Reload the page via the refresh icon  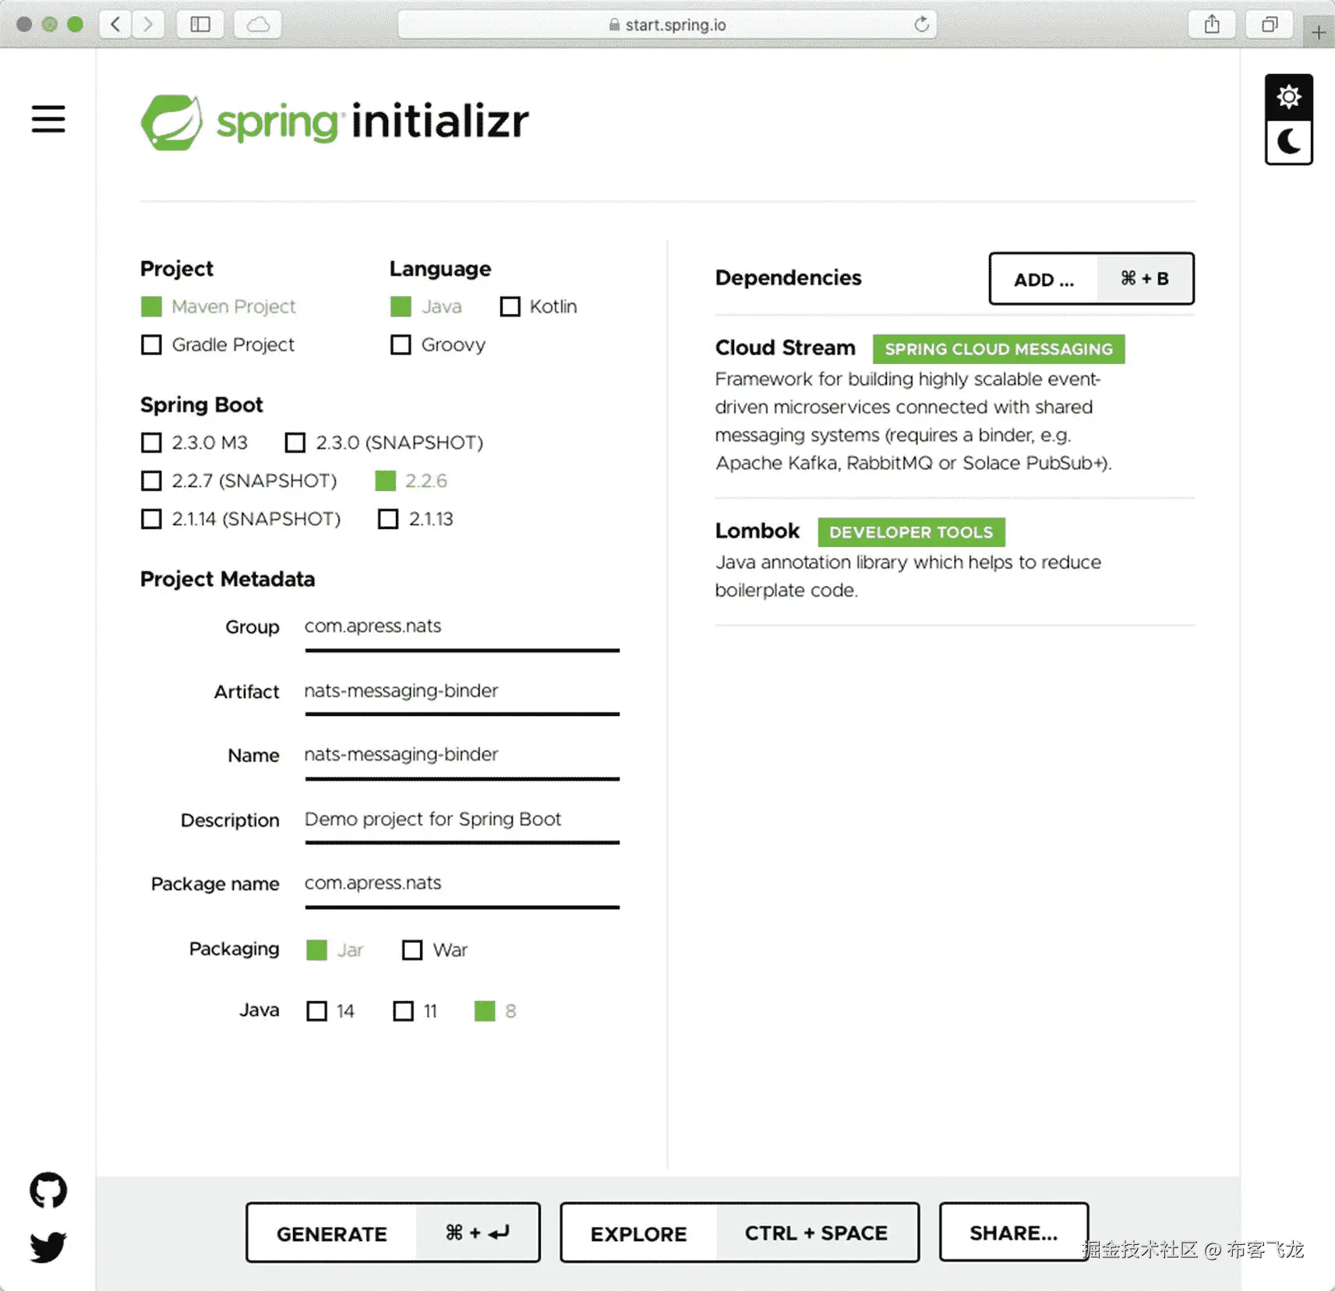tap(921, 24)
